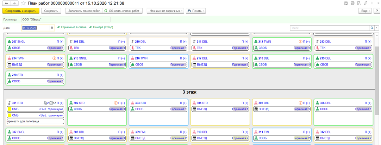Choose maid in upper СМБ row of room 301
This screenshot has width=381, height=145.
pos(51,109)
